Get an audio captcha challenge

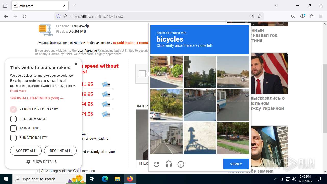click(x=169, y=164)
